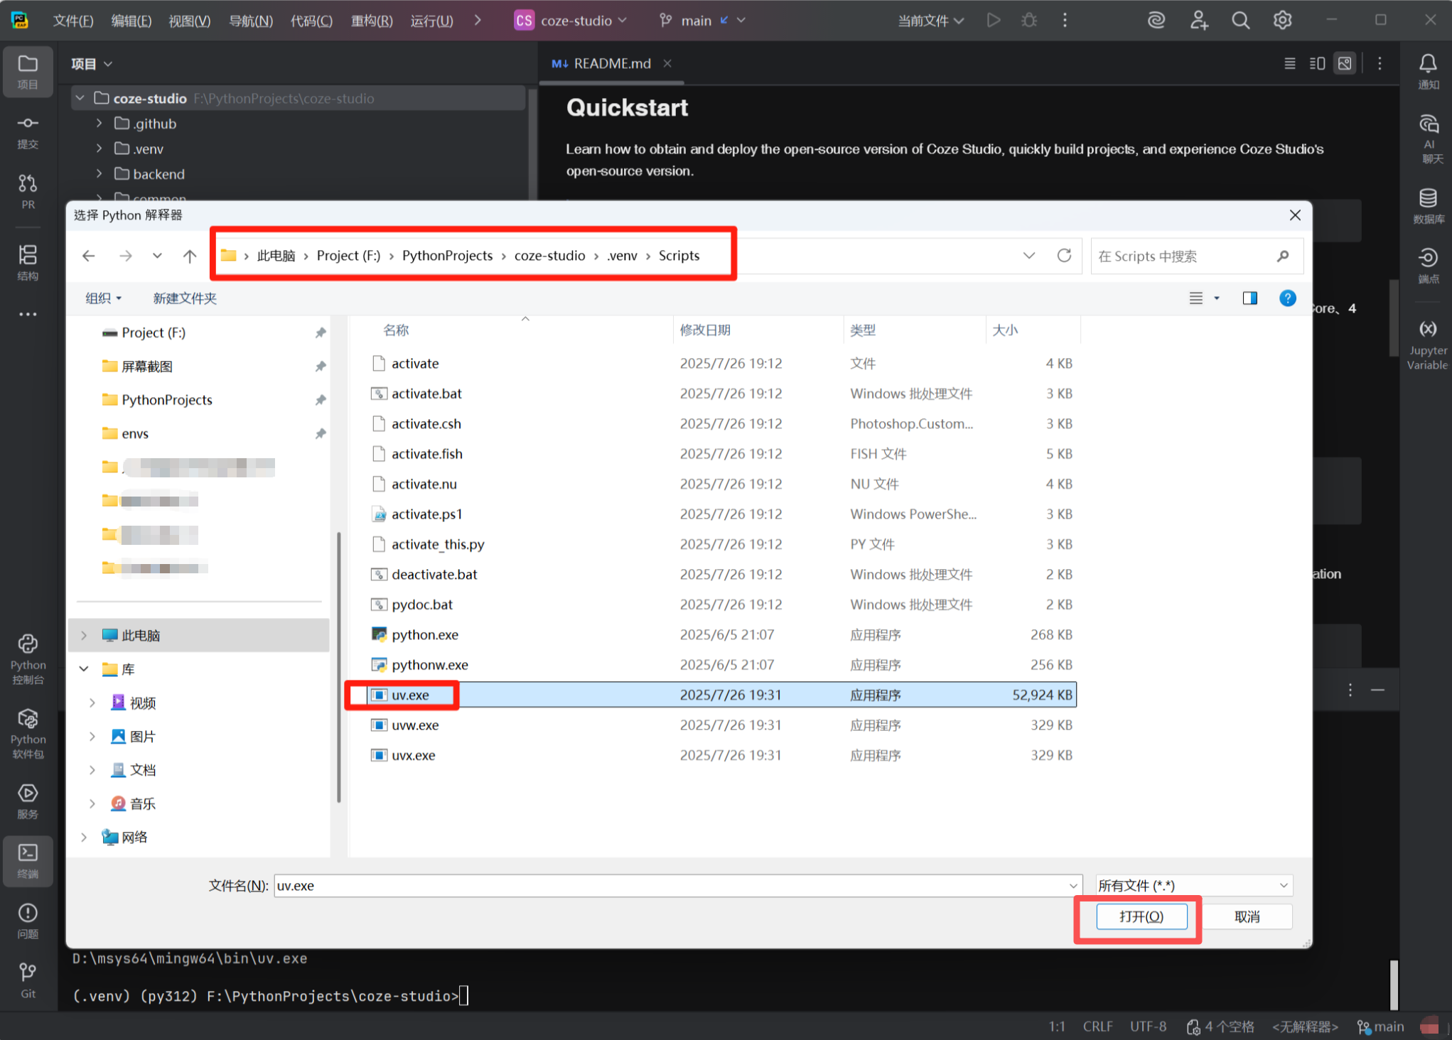
Task: Click the Problems tool window icon
Action: point(28,920)
